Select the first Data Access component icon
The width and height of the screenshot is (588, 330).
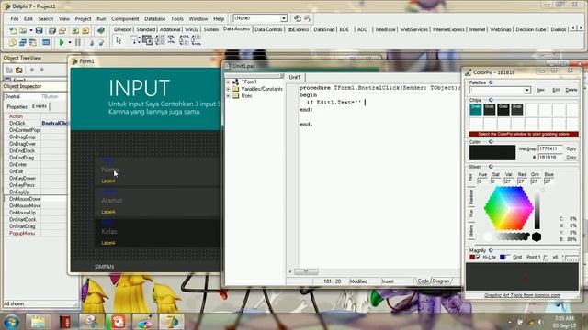pos(135,40)
